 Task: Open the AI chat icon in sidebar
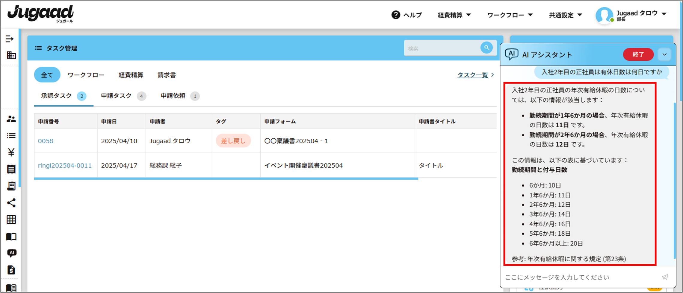click(x=11, y=253)
